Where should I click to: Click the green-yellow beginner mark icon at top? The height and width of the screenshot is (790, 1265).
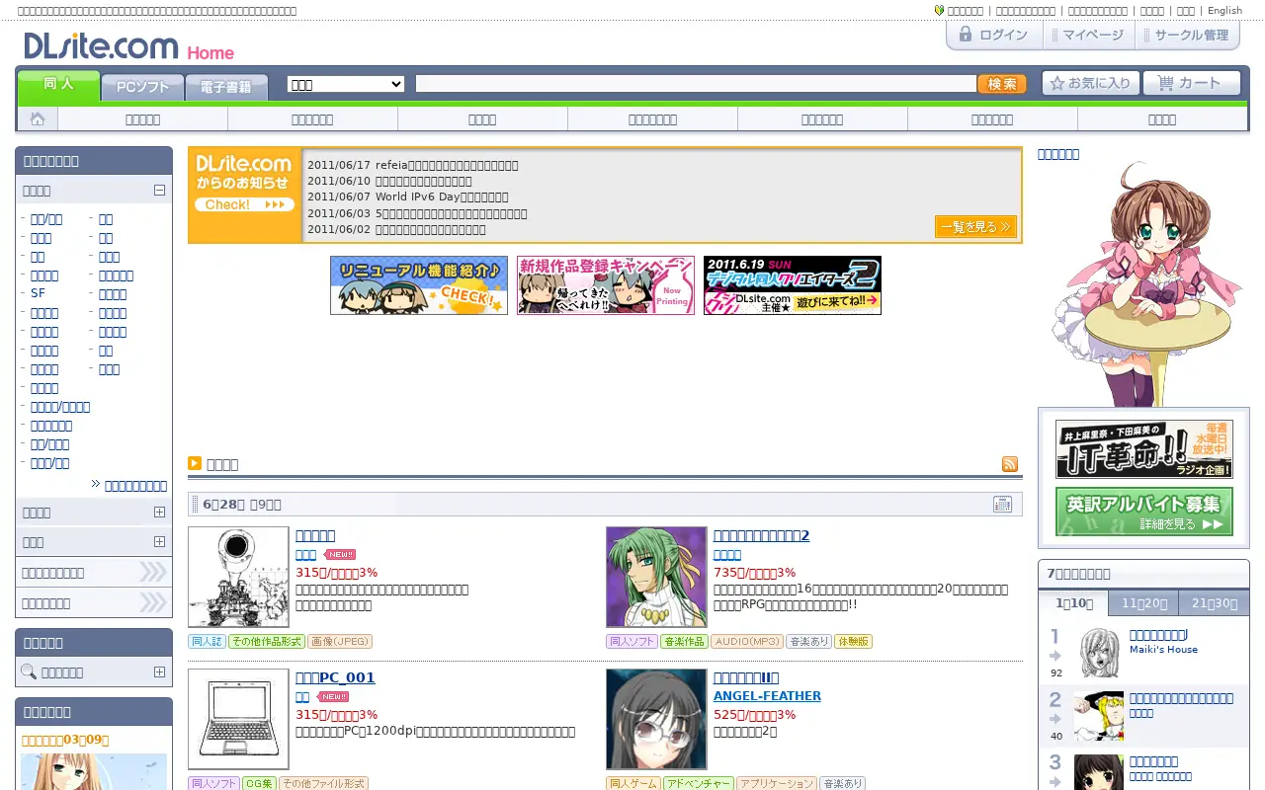[x=939, y=11]
